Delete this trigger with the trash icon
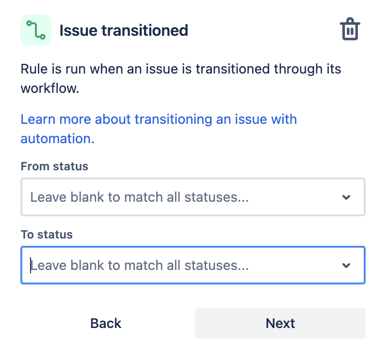 click(349, 30)
